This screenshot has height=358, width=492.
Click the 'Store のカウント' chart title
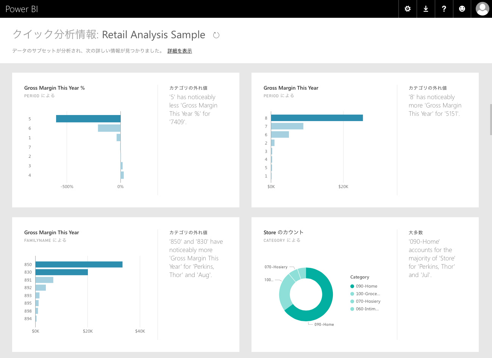(284, 232)
